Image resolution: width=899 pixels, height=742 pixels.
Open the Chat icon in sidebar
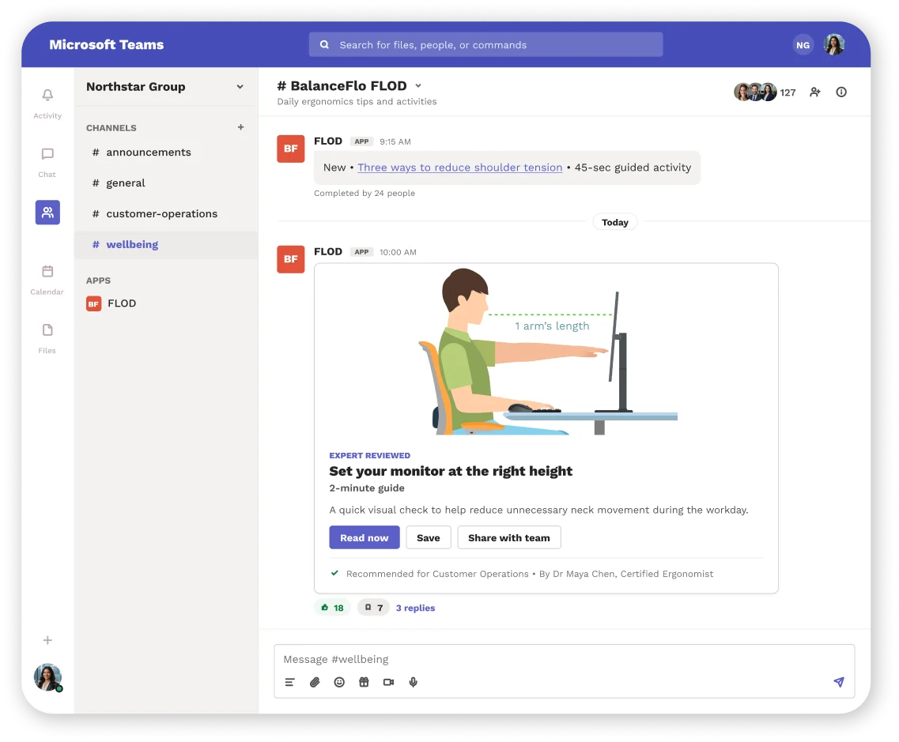click(x=47, y=154)
